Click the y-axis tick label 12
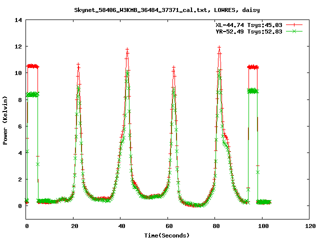The image size is (320, 240). coord(18,46)
